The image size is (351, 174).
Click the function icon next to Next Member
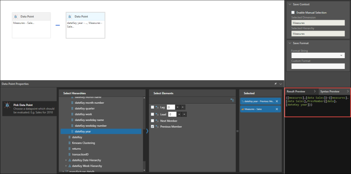157,121
